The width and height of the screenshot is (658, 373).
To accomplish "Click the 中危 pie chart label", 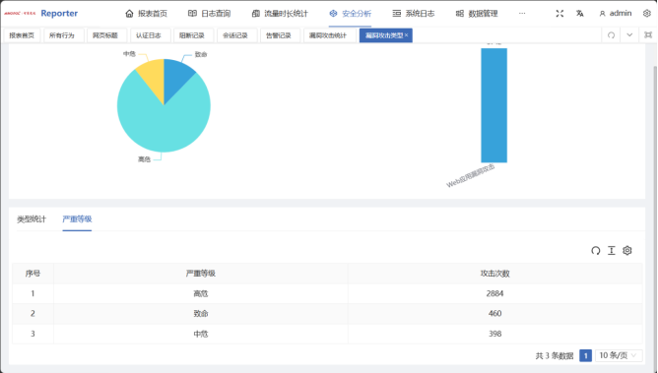I will (129, 54).
